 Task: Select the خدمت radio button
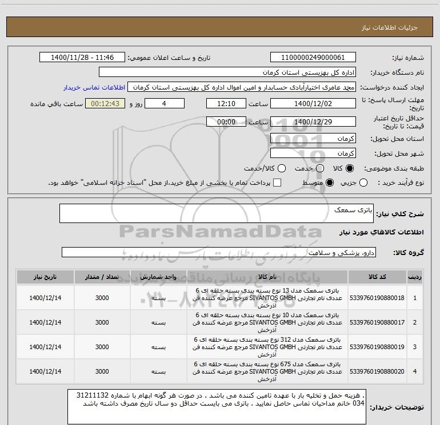pos(320,168)
